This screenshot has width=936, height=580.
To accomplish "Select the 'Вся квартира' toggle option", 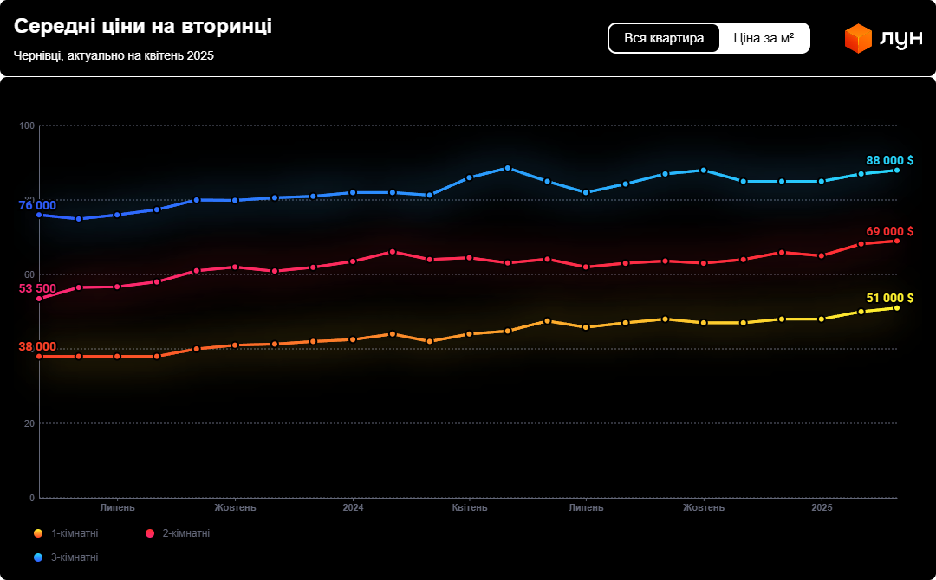I will [664, 38].
